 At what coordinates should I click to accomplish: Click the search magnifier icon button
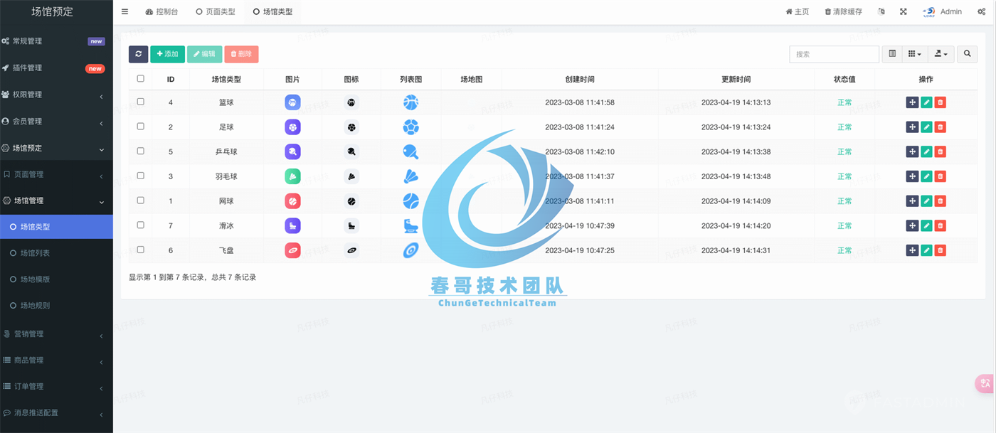pos(967,54)
